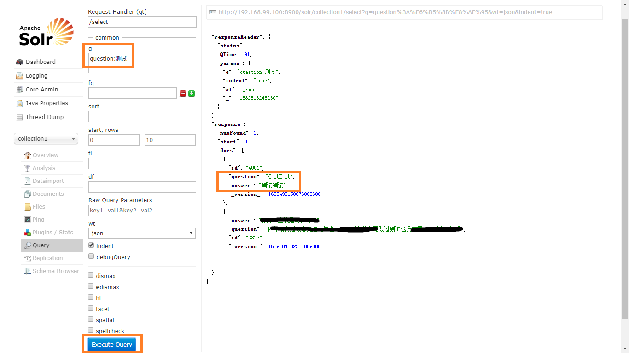Click the Replication icon
Image resolution: width=629 pixels, height=353 pixels.
click(28, 258)
